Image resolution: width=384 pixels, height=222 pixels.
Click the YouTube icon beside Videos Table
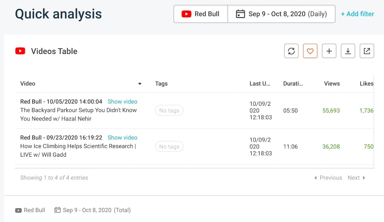point(20,51)
